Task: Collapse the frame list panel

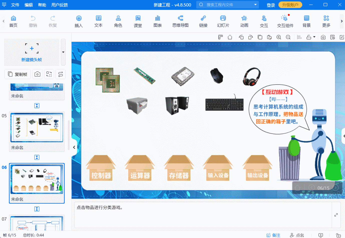Action: tap(74, 147)
